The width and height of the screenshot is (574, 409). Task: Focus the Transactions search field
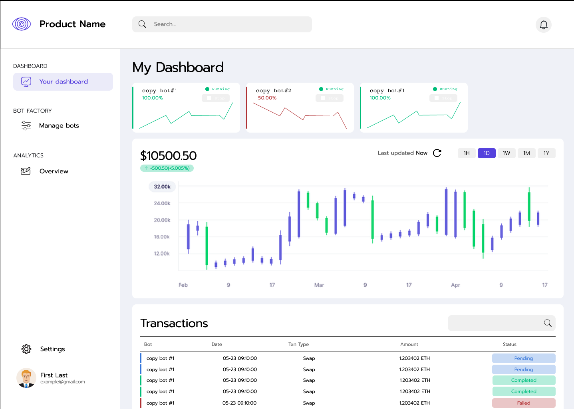coord(502,323)
